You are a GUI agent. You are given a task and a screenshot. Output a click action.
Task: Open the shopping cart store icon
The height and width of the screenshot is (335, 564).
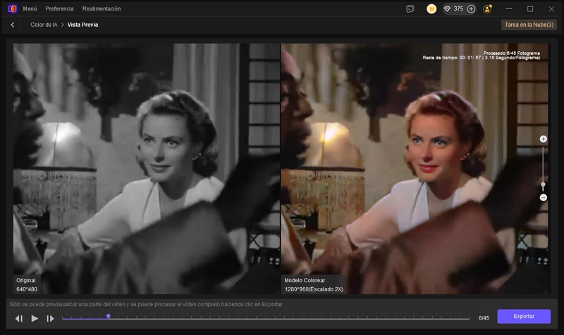pyautogui.click(x=431, y=8)
